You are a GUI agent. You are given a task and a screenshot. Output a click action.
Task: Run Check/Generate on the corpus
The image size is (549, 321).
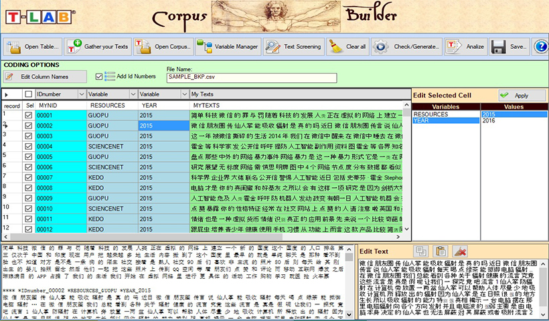(407, 47)
